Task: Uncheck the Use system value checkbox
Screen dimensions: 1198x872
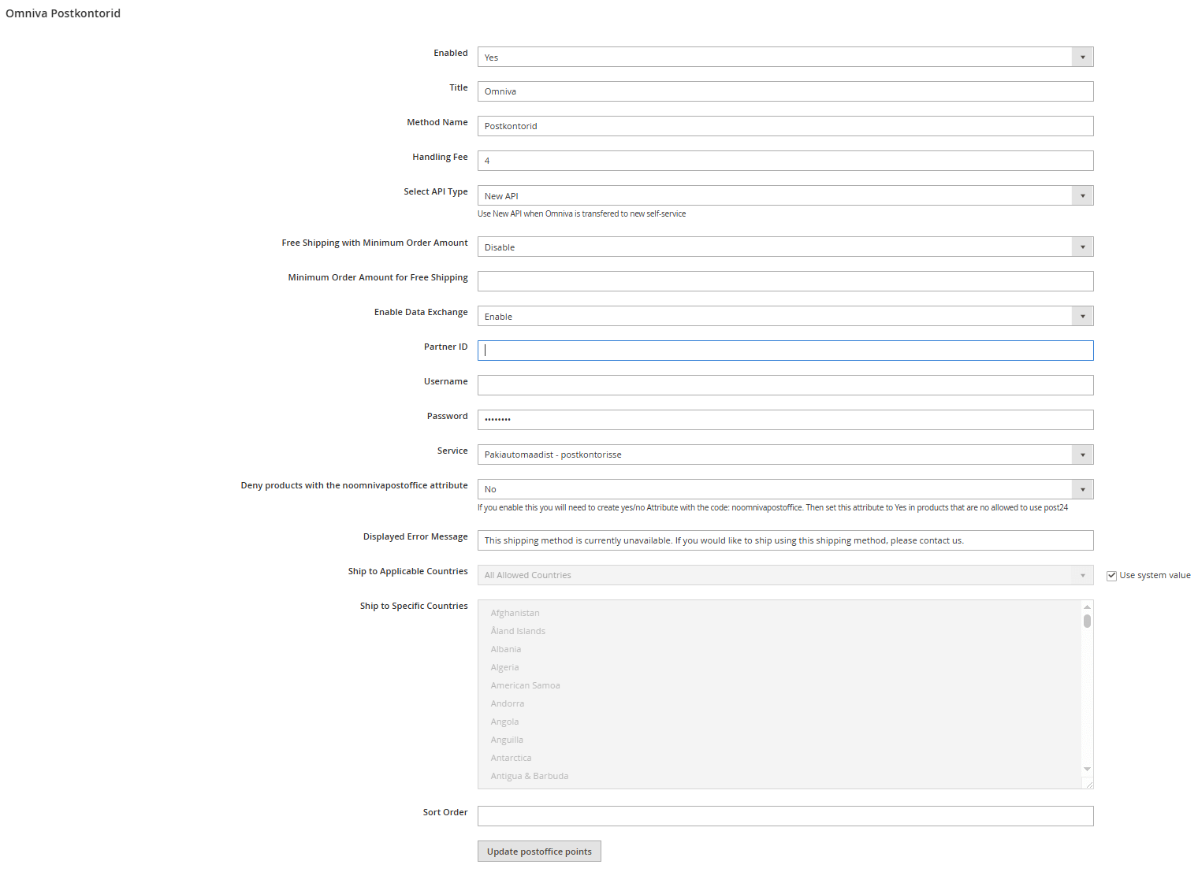Action: pyautogui.click(x=1111, y=576)
